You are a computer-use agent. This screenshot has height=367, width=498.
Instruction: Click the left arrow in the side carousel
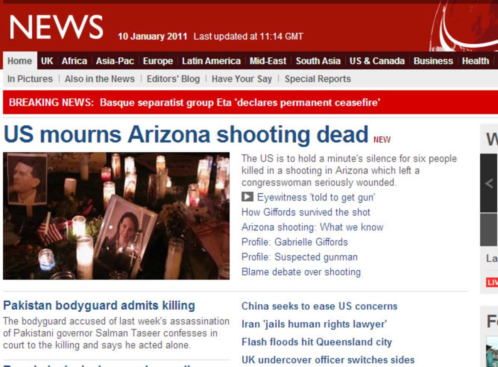click(x=489, y=183)
